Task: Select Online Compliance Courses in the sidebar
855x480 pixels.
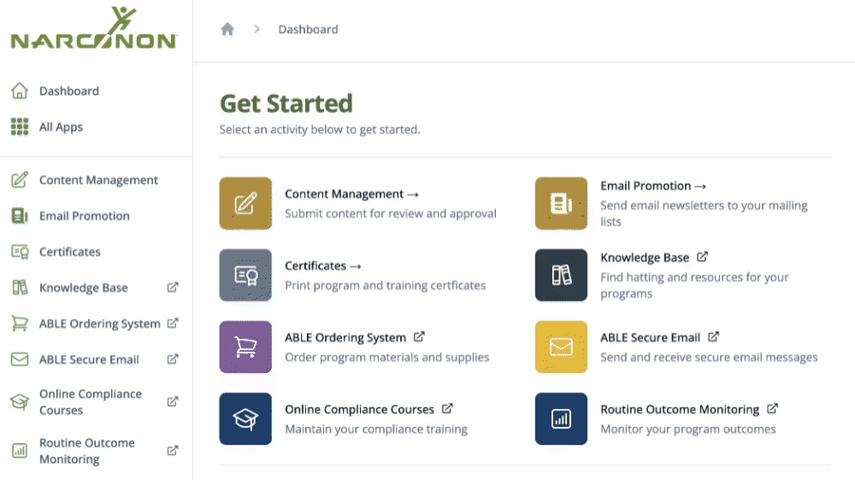Action: point(91,402)
